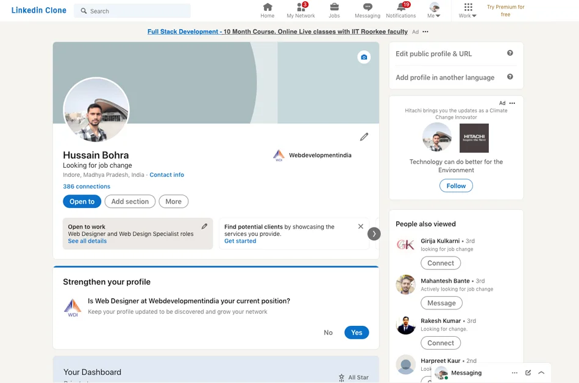Viewport: 579px width, 383px height.
Task: Edit Open to work via its pencil icon
Action: coord(205,226)
